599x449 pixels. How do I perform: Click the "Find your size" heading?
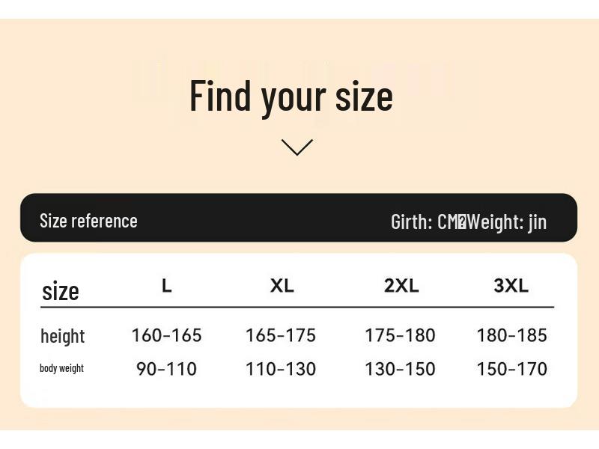click(x=291, y=96)
